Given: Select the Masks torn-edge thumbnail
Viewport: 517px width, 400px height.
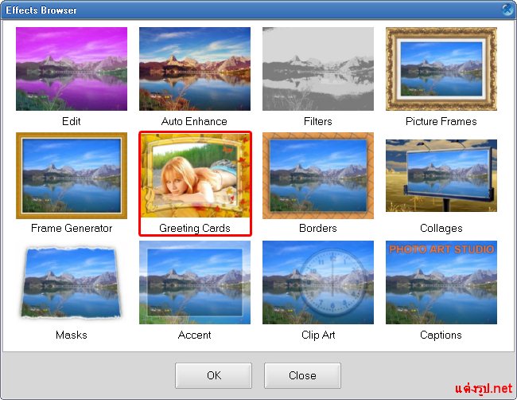Looking at the screenshot, I should (x=72, y=282).
